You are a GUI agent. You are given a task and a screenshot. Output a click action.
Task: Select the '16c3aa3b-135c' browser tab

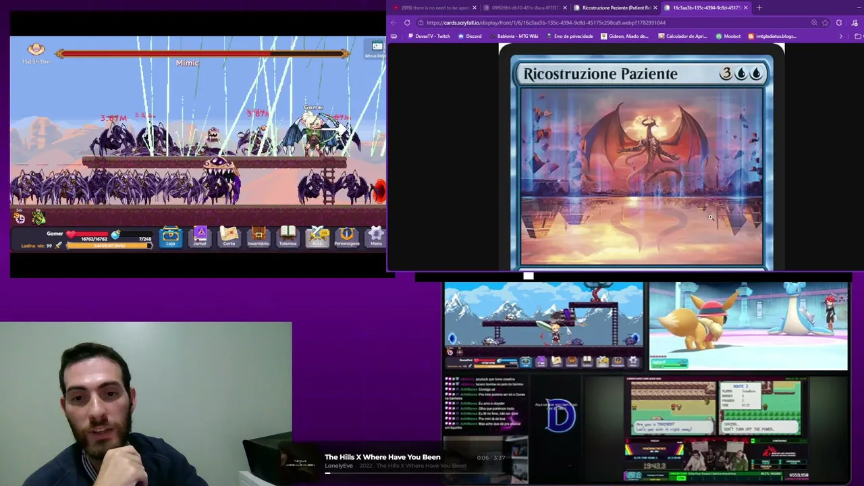(706, 7)
